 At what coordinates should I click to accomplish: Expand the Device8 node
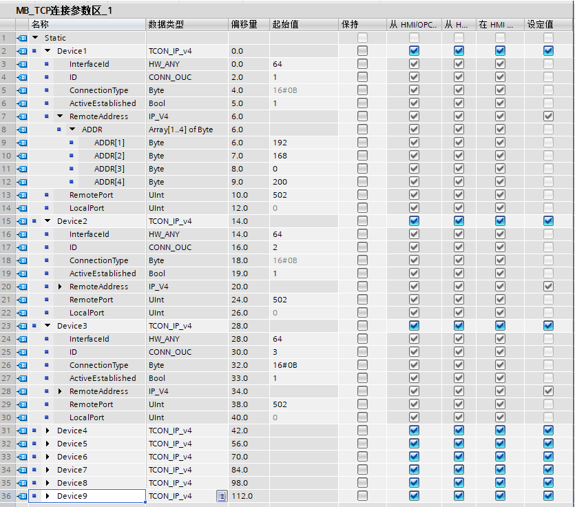coord(48,483)
